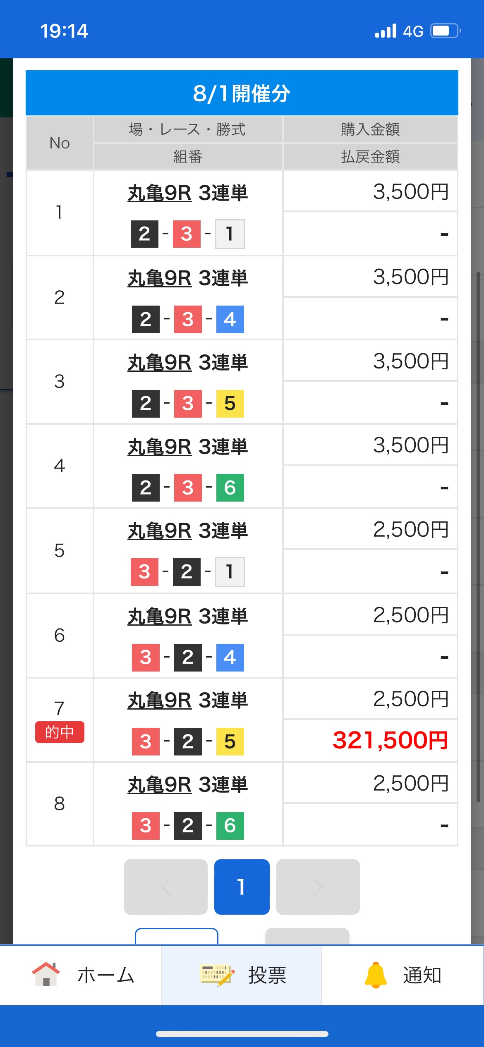484x1047 pixels.
Task: Go to next page arrow
Action: tap(318, 887)
